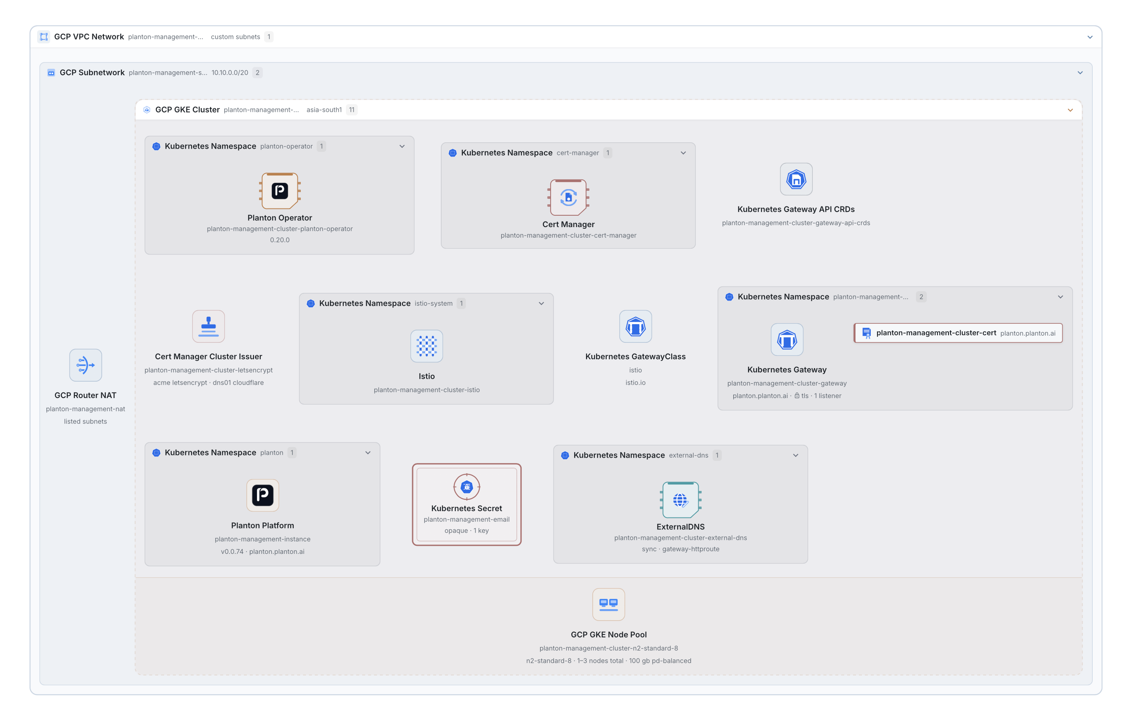The width and height of the screenshot is (1129, 721).
Task: Click 'v0.0.74 · planton.planton.ai' text
Action: coord(262,552)
